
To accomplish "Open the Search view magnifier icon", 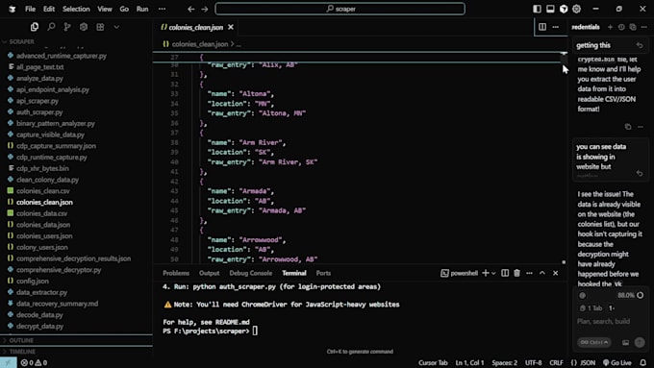I will (51, 27).
